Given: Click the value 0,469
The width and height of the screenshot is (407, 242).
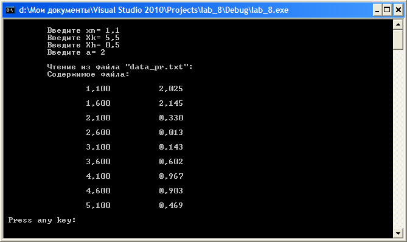Looking at the screenshot, I should click(171, 205).
